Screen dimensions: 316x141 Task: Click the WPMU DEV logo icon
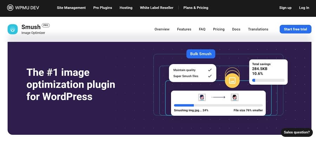(10, 8)
